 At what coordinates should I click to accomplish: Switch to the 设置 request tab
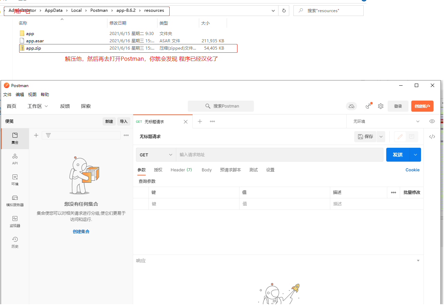(x=270, y=170)
